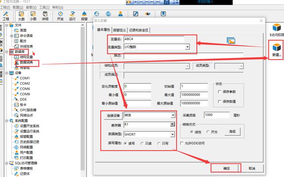Screen dimensions: 284x177
Task: Select the 只读 radio button
Action: point(142,143)
